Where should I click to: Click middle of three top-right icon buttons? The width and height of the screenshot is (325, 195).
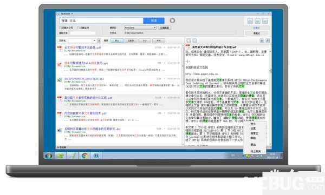point(257,21)
